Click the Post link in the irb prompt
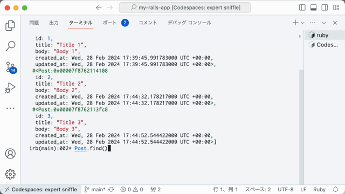This screenshot has height=194, width=345. point(80,149)
